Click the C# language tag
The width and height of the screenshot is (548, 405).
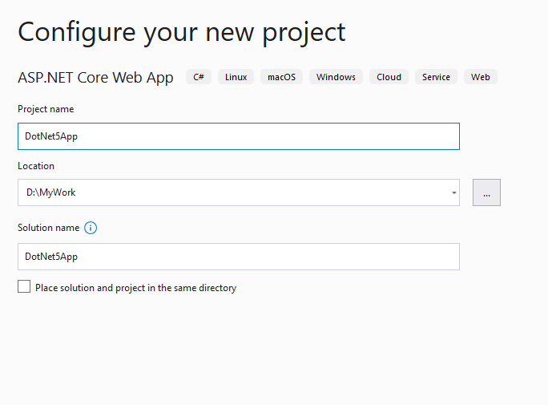[199, 77]
